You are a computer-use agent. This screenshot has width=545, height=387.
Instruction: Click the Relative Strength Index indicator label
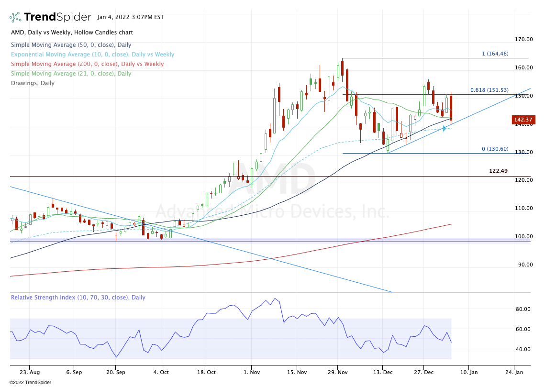click(x=78, y=298)
